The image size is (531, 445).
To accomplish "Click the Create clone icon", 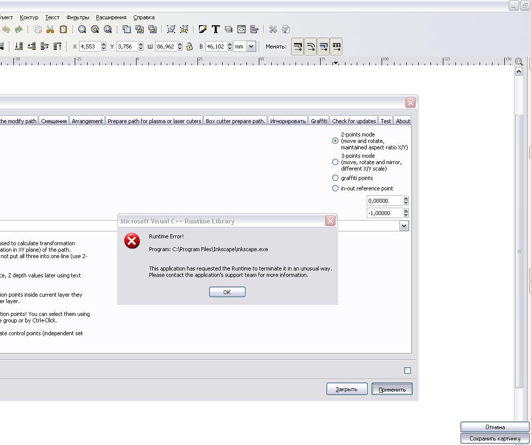I will [140, 30].
